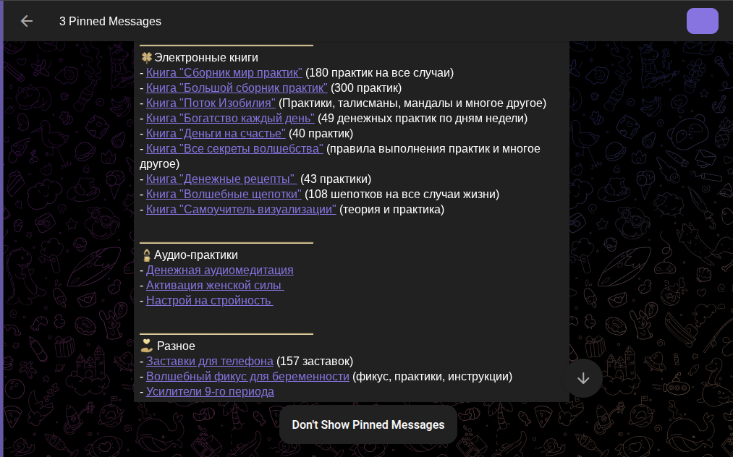Open Волшебный фикус для беременности link
The height and width of the screenshot is (457, 733).
tap(247, 376)
